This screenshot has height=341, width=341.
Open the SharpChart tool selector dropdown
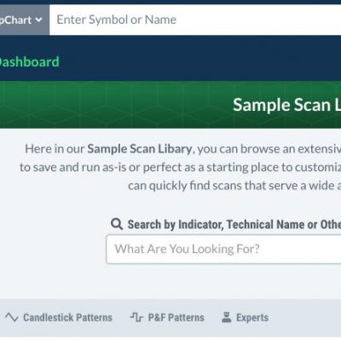pos(25,20)
